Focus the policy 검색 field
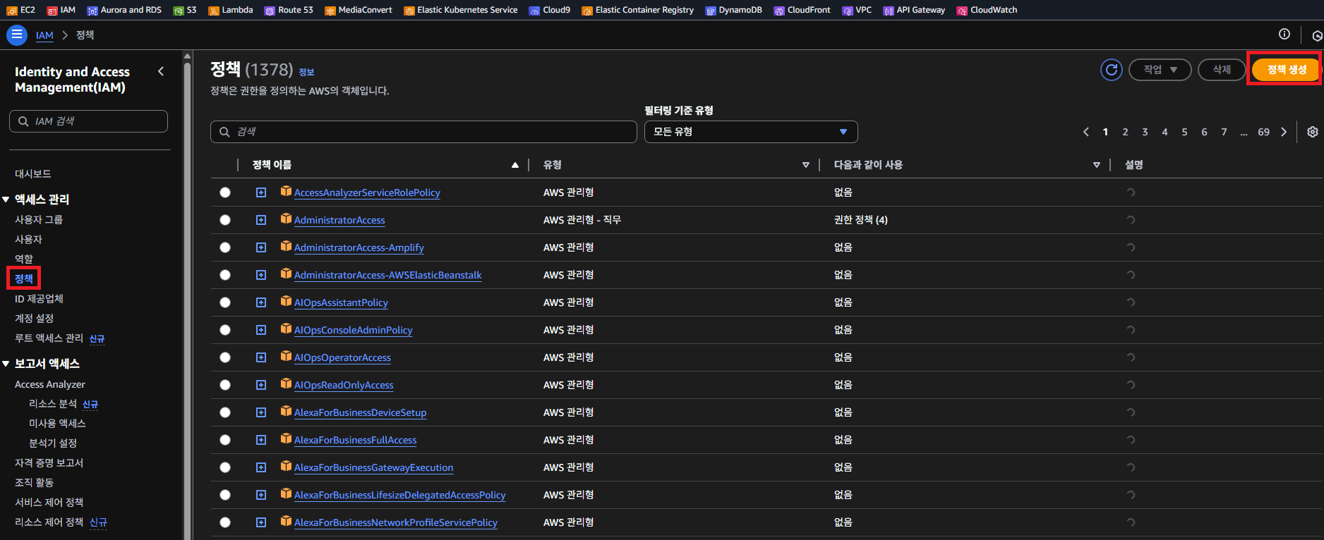The image size is (1324, 540). click(423, 132)
